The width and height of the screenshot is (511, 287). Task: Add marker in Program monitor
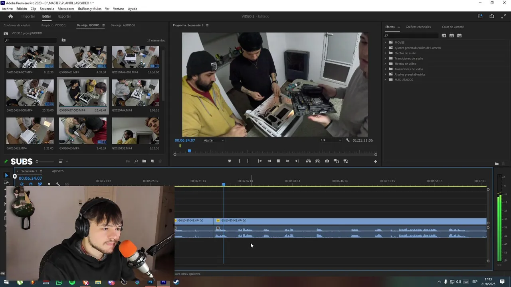point(229,161)
